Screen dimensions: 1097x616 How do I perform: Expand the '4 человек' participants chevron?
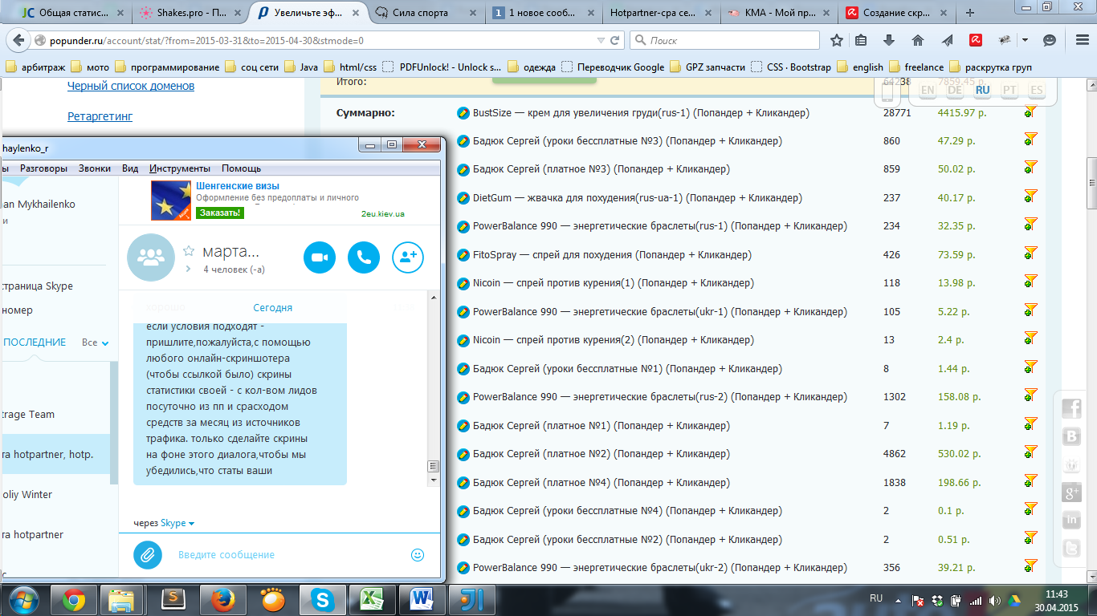pos(188,269)
